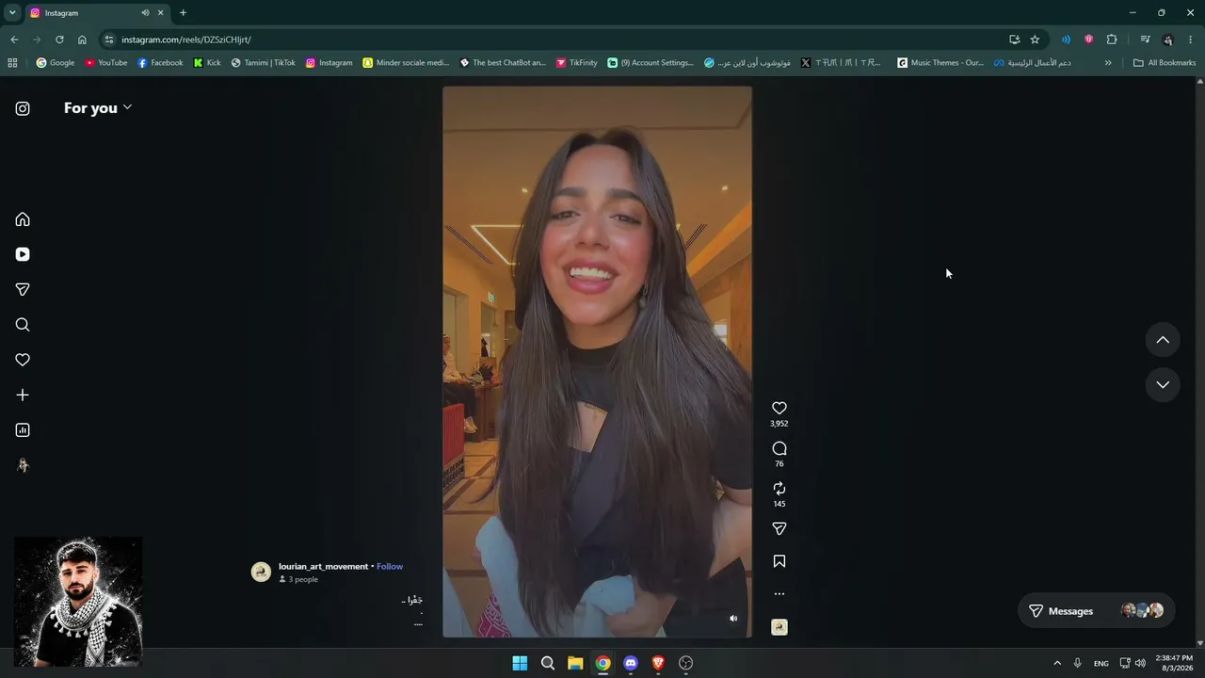
Task: Open Instagram search from the sidebar
Action: click(23, 325)
